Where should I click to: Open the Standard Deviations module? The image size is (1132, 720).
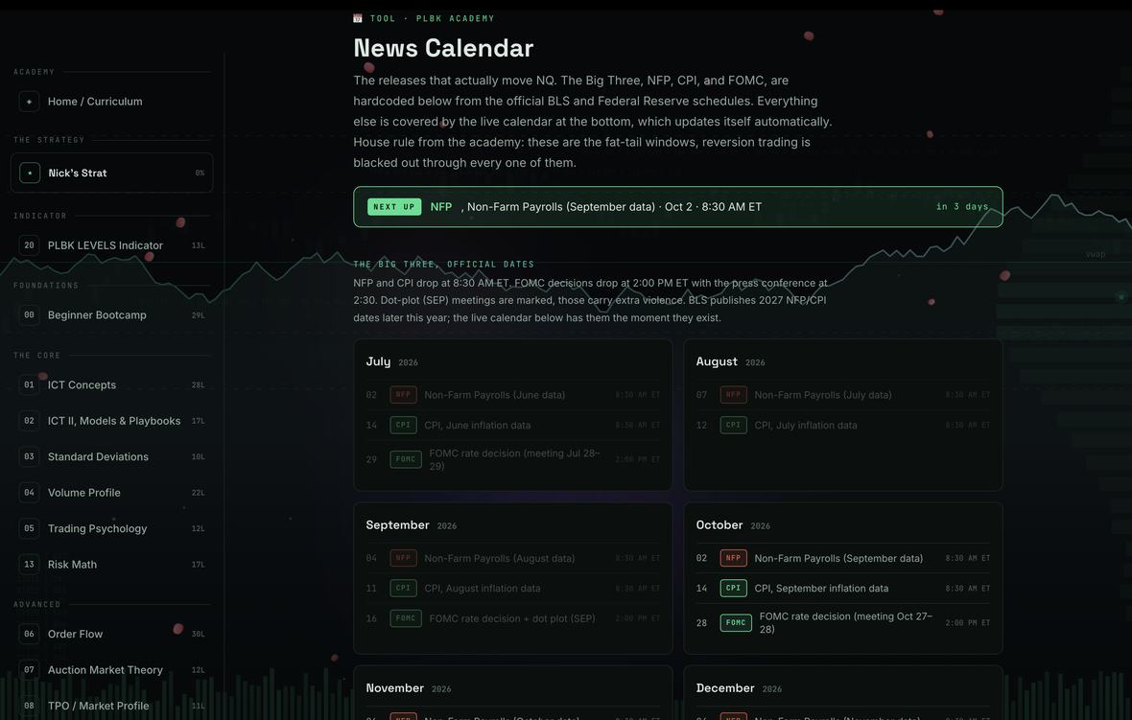[112, 456]
